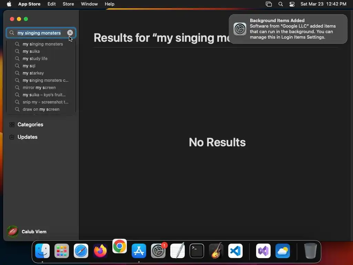The width and height of the screenshot is (353, 265).
Task: Open the weather cloud app in dock
Action: tap(283, 251)
